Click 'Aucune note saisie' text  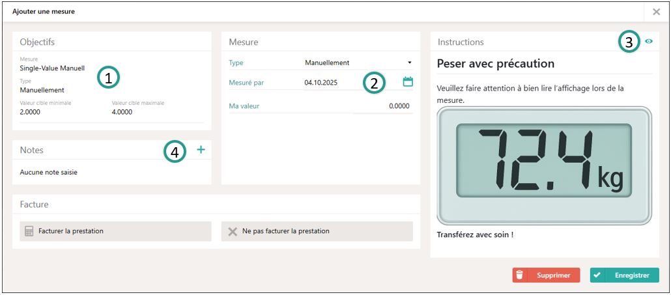tap(49, 173)
